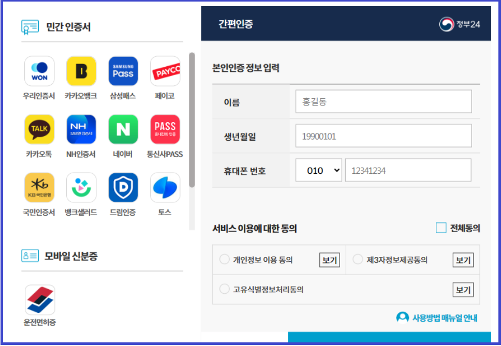Viewport: 501px width, 346px height.
Task: Open 보기 for 제3자정보제공동의
Action: pyautogui.click(x=463, y=260)
